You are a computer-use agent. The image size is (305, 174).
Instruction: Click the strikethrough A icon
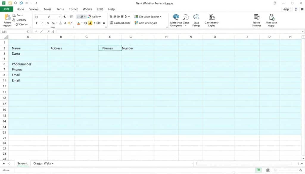[x=104, y=23]
